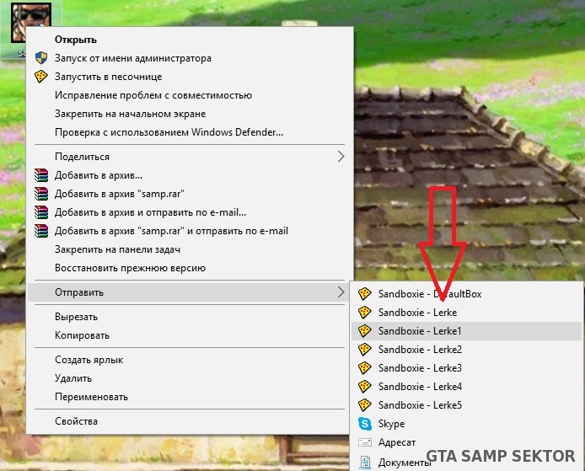Expand the Отправить submenu arrow
Image resolution: width=585 pixels, height=471 pixels.
pos(341,292)
